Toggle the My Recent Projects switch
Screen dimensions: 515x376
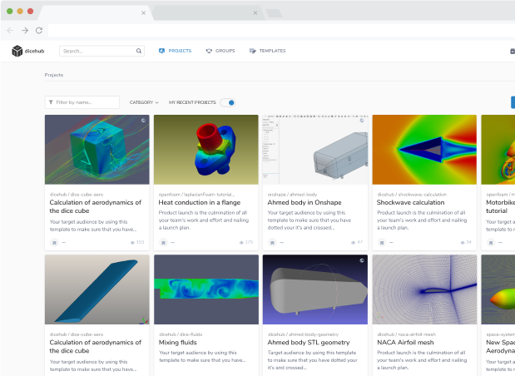click(228, 103)
